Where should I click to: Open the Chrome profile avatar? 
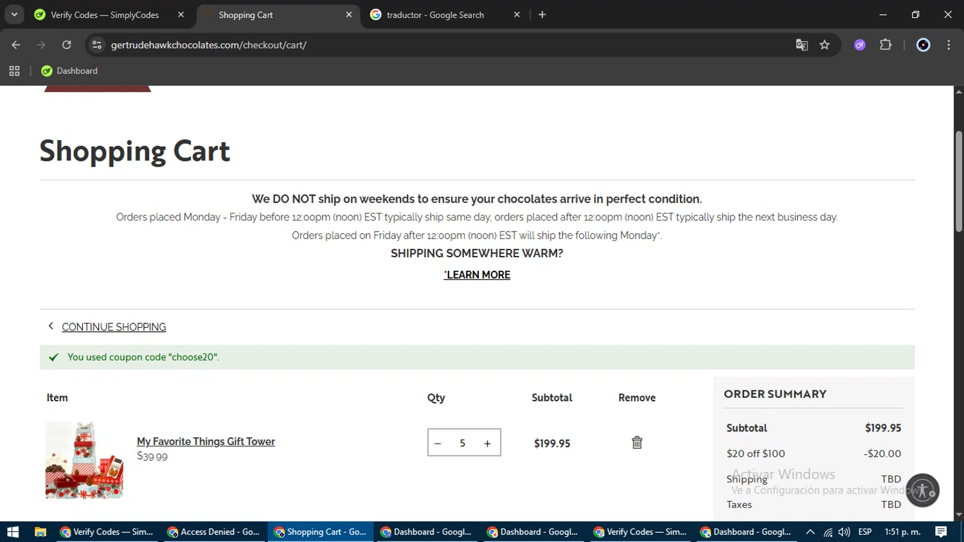tap(923, 45)
